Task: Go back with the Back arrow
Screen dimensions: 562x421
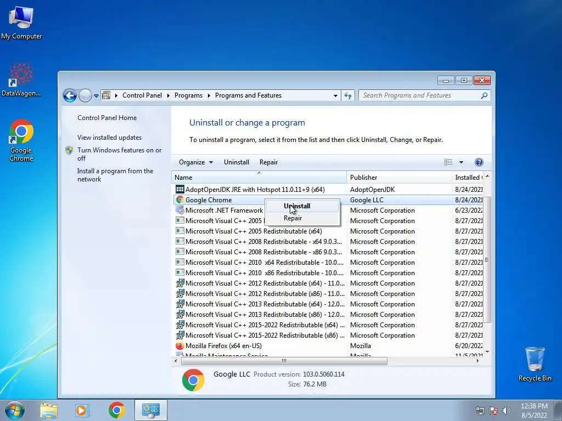Action: (70, 95)
